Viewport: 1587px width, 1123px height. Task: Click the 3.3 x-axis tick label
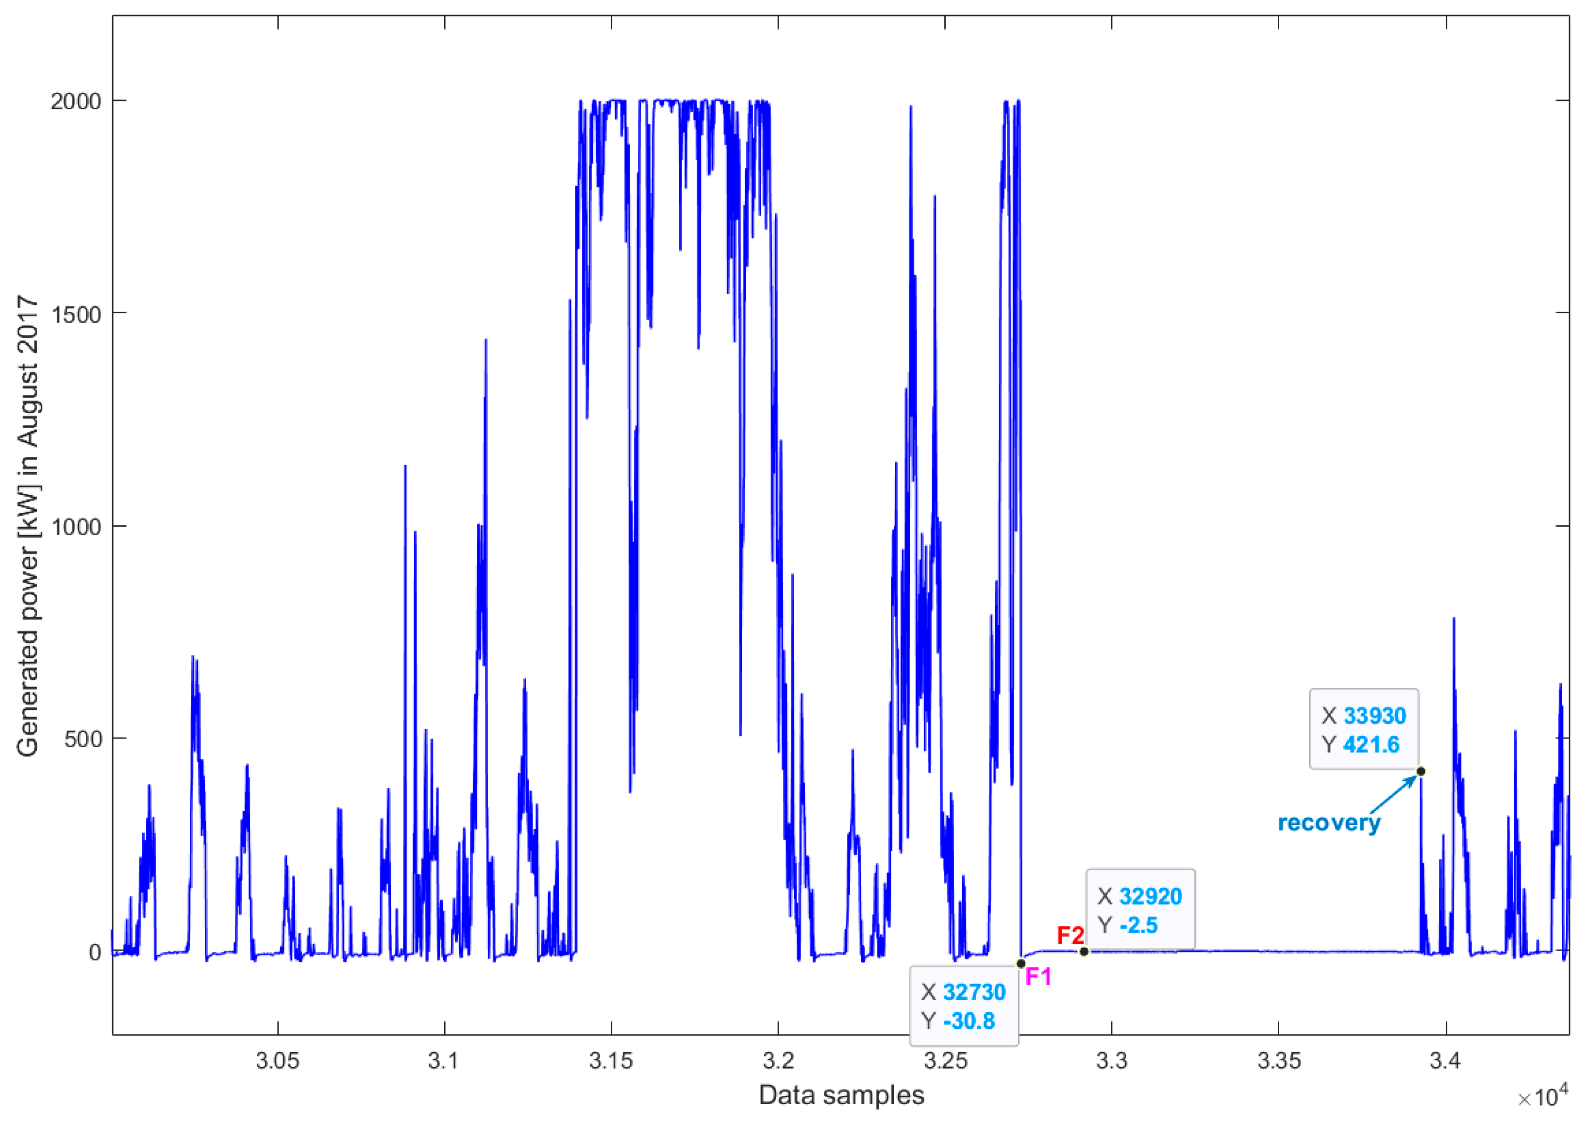pos(1112,1061)
